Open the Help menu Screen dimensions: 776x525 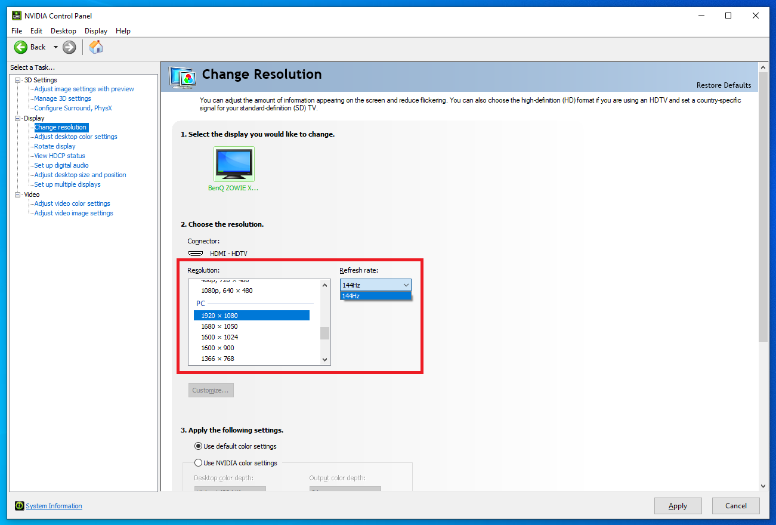[123, 31]
